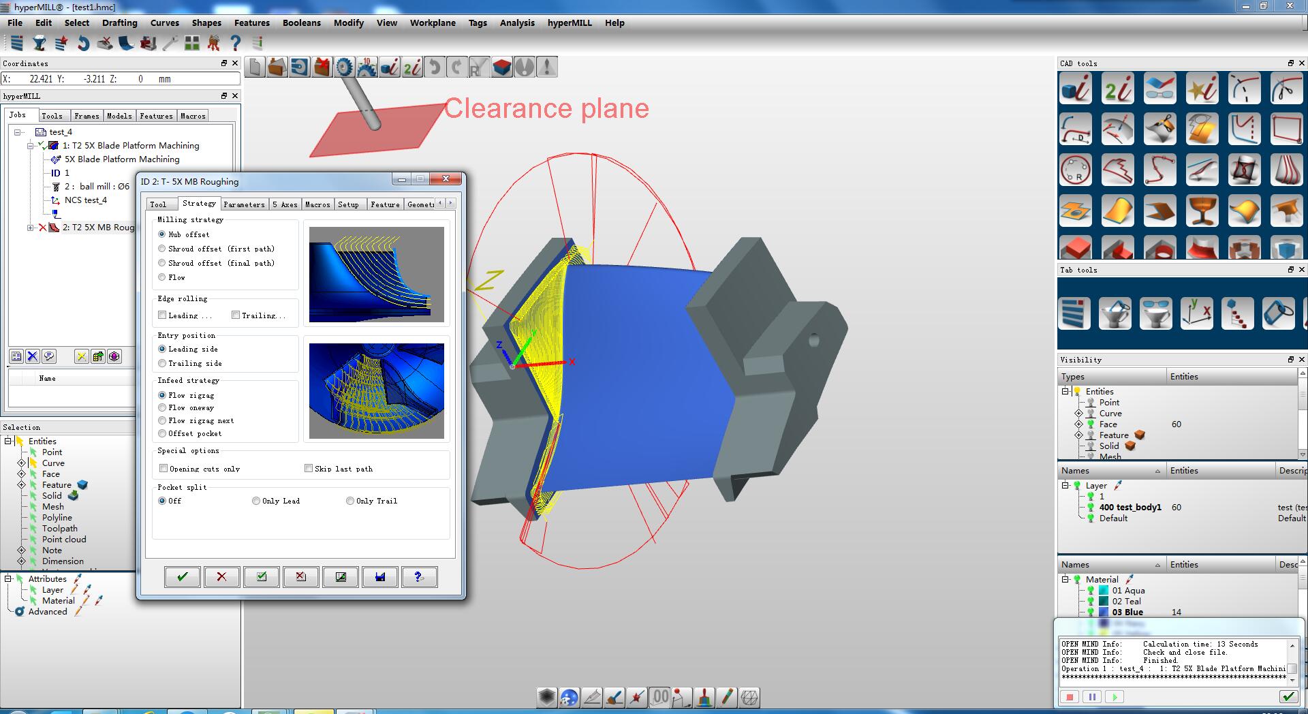Switch to Parameters tab in roughing dialog
1308x714 pixels.
pos(244,204)
